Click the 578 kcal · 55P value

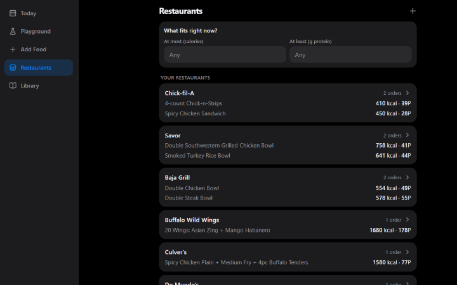393,198
